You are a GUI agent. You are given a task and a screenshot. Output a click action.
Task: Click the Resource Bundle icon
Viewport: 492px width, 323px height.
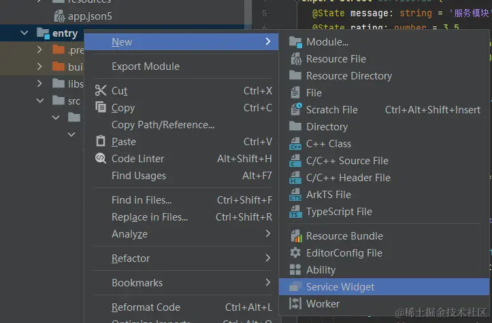pos(295,236)
